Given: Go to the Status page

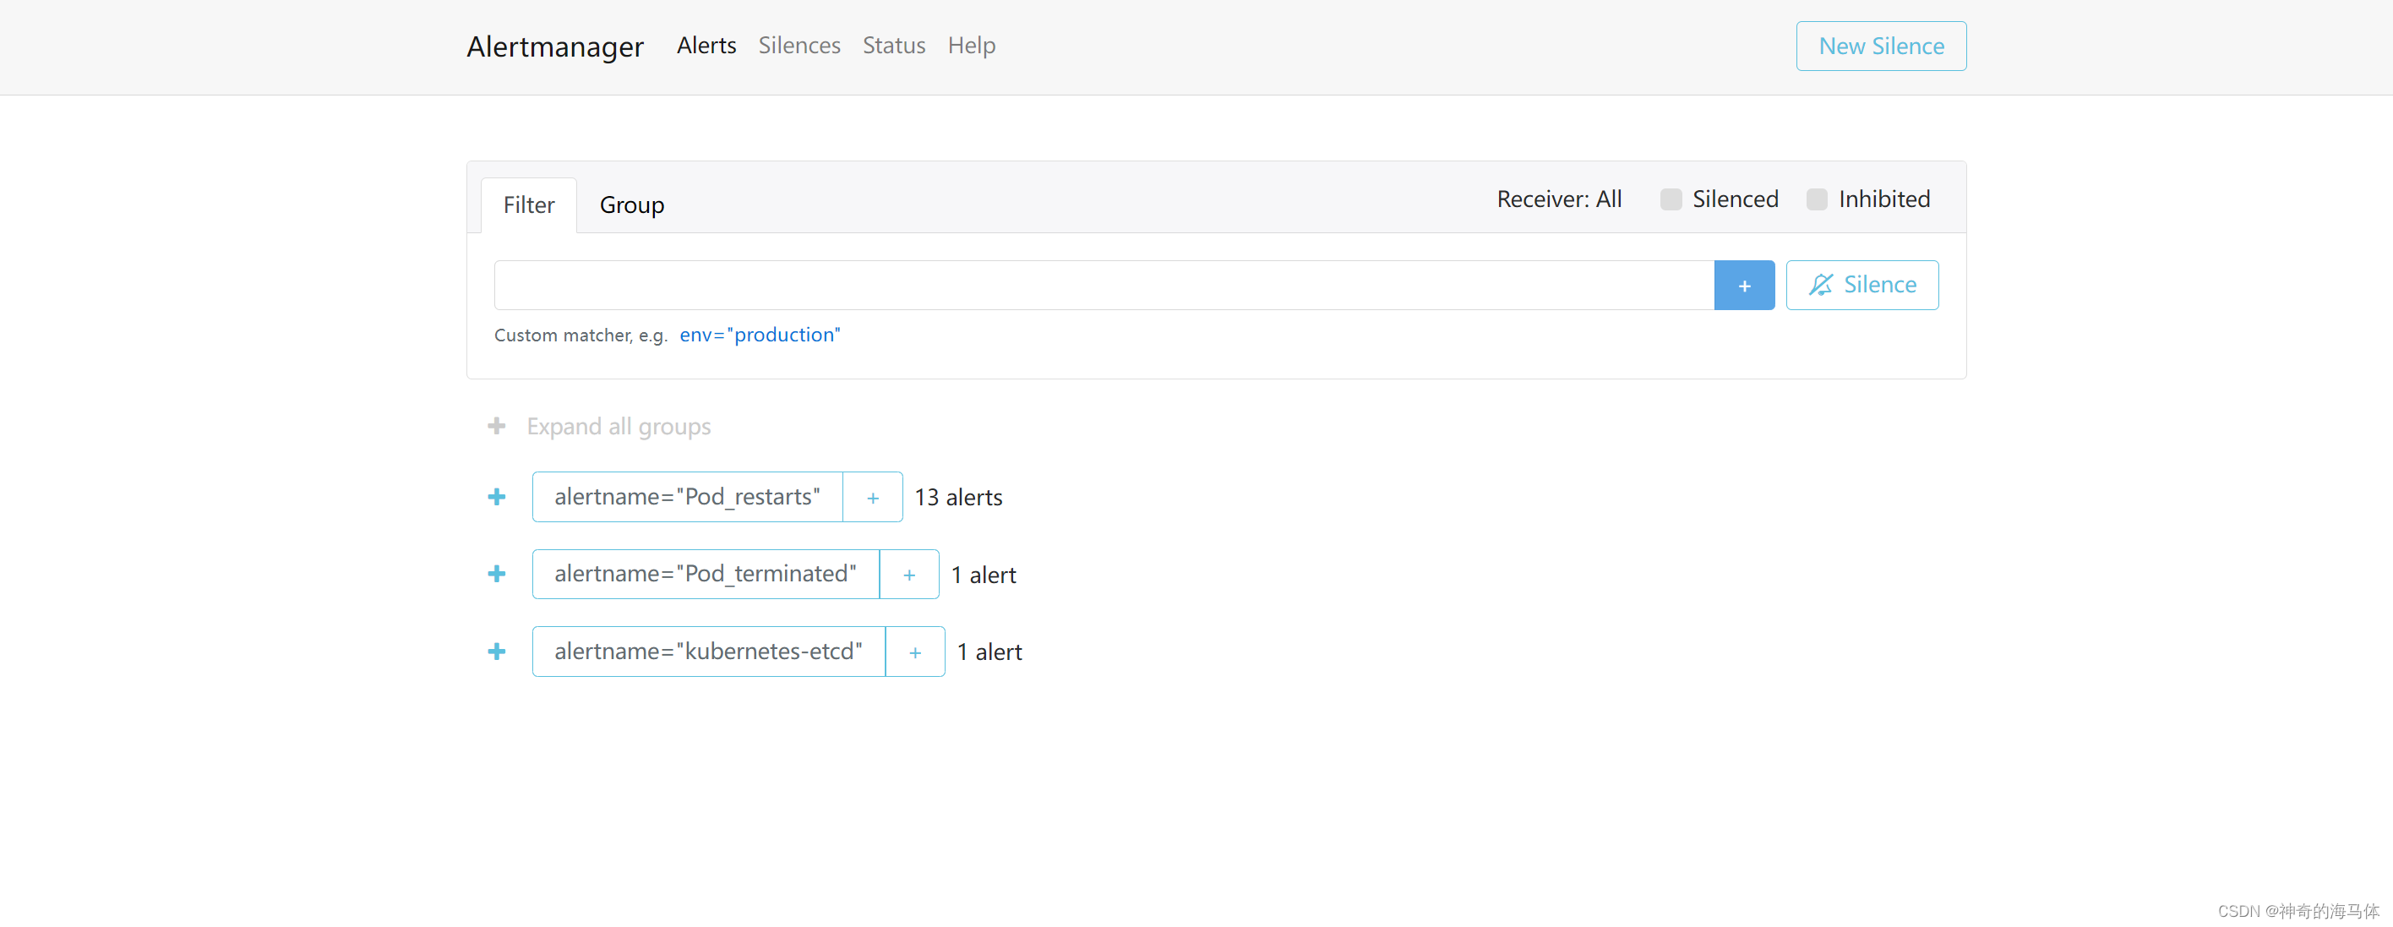Looking at the screenshot, I should pyautogui.click(x=894, y=46).
